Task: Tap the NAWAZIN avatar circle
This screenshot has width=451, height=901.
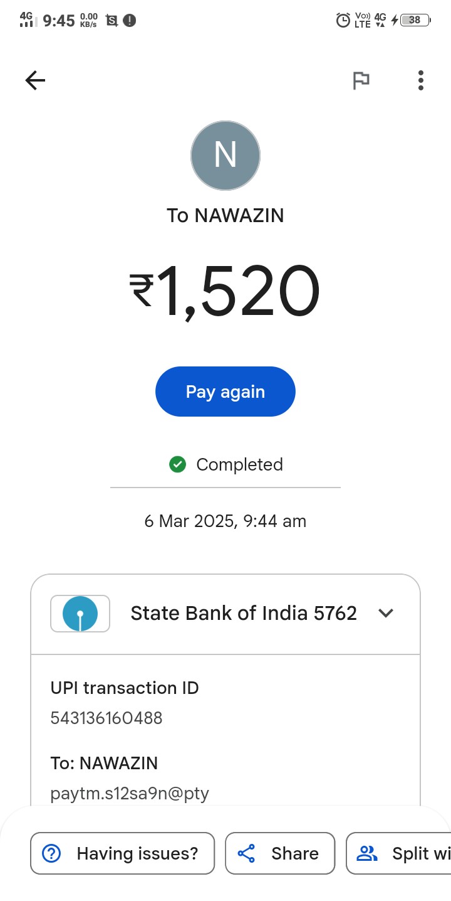Action: (225, 156)
